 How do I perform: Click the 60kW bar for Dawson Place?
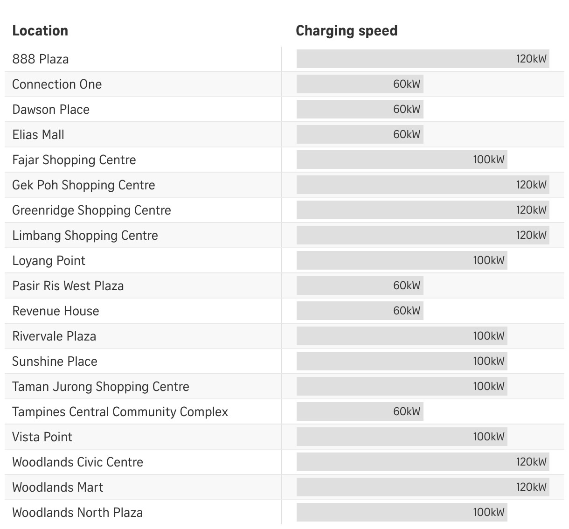(360, 109)
